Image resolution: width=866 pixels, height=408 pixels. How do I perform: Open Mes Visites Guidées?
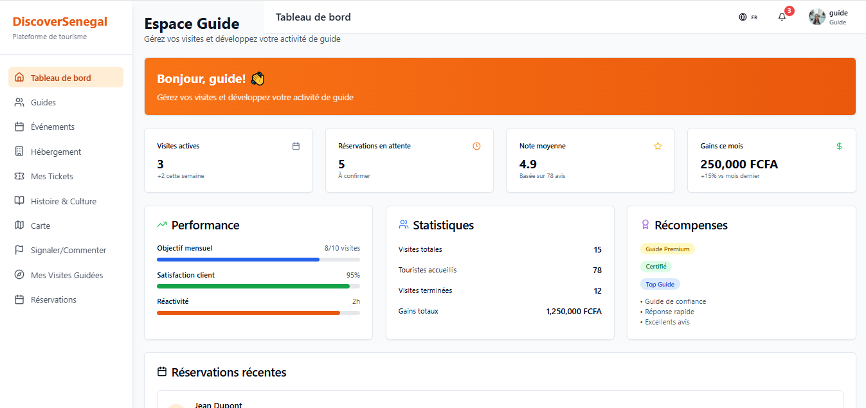pyautogui.click(x=66, y=275)
